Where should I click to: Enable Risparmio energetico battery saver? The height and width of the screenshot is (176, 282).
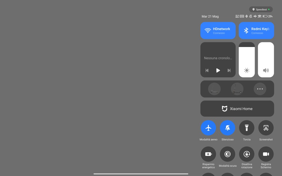tap(208, 154)
